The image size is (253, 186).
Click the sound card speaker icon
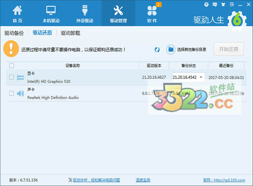(20, 93)
